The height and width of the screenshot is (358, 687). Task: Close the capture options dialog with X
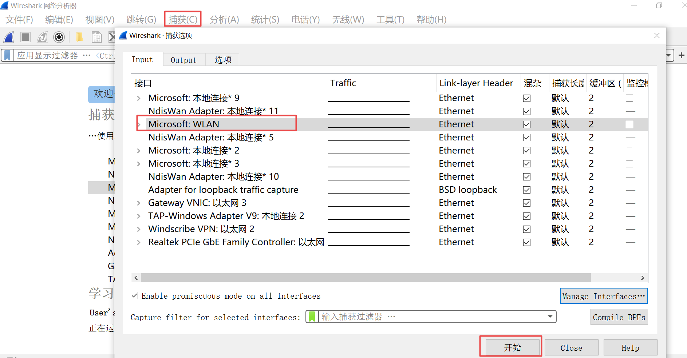[657, 35]
